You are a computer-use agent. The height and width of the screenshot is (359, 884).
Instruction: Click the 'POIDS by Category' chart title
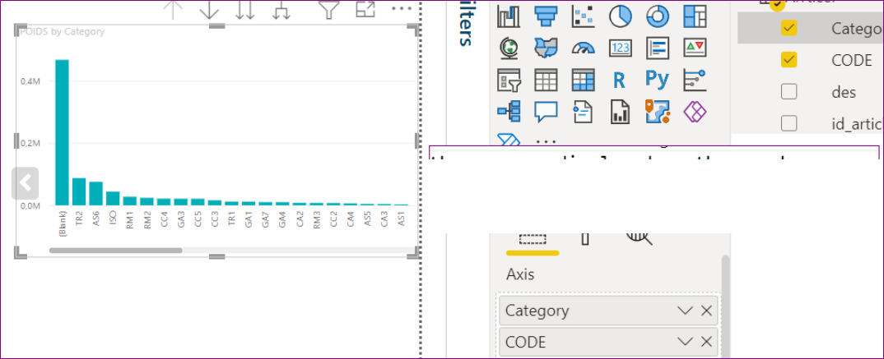tap(62, 31)
